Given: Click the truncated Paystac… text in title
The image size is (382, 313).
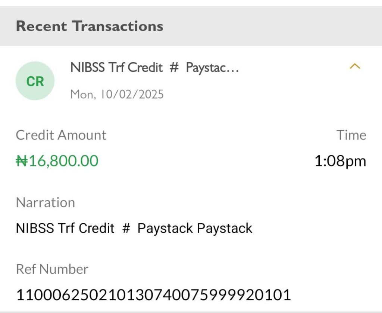Looking at the screenshot, I should click(x=212, y=68).
